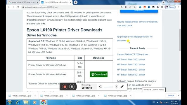Click the Google icon in address bar
Screen dimensions: 187x105
click(122, 7)
